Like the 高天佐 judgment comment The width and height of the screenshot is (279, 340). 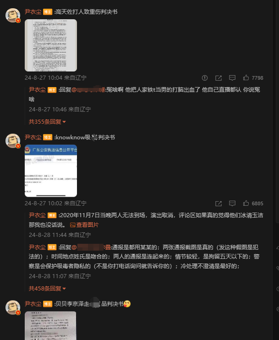point(246,77)
